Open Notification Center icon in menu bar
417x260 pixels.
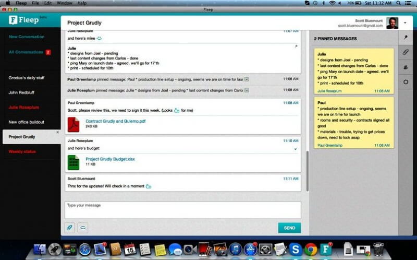click(x=408, y=3)
